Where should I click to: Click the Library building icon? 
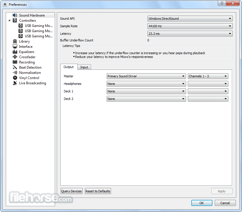point(15,41)
